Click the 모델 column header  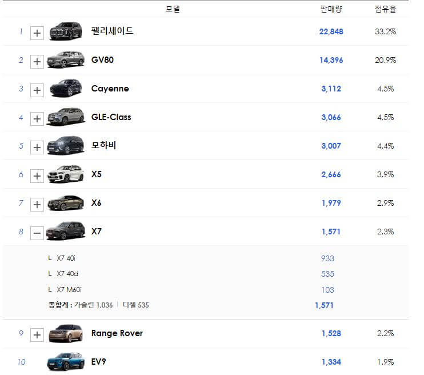click(173, 9)
